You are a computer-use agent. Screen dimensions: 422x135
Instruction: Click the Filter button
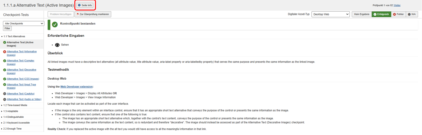[7, 28]
